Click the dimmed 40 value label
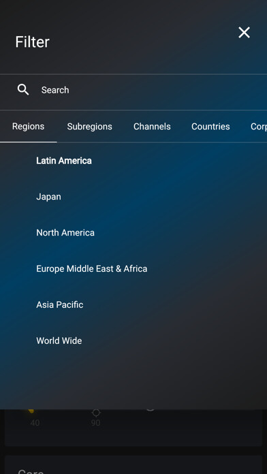 35,423
